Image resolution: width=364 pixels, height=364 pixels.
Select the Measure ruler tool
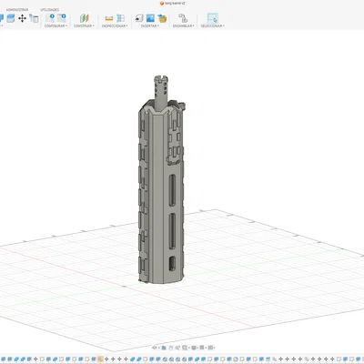pos(109,18)
